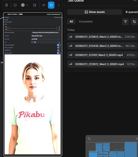Delete selected node with trash icon
Image resolution: width=138 pixels, height=157 pixels.
pyautogui.click(x=7, y=5)
